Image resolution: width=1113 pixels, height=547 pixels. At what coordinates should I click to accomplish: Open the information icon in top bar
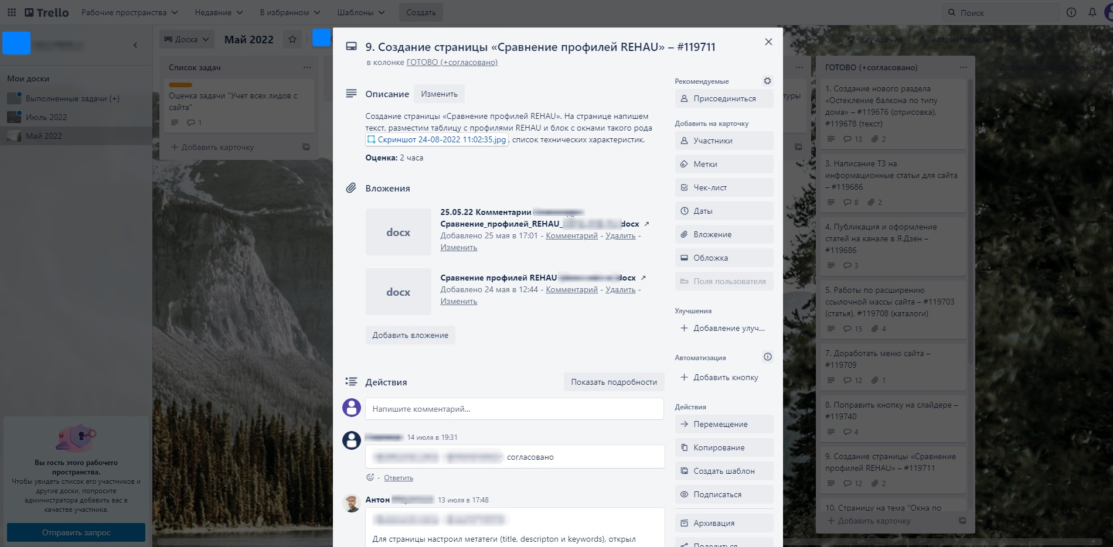(1071, 12)
